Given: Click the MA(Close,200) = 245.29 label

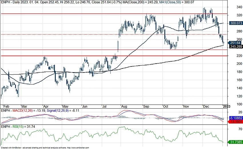Looking at the screenshot, I should pyautogui.click(x=140, y=2).
